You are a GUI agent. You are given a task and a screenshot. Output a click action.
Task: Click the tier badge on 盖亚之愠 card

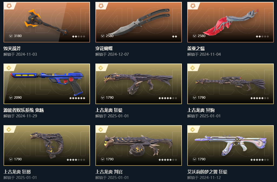click(x=193, y=6)
